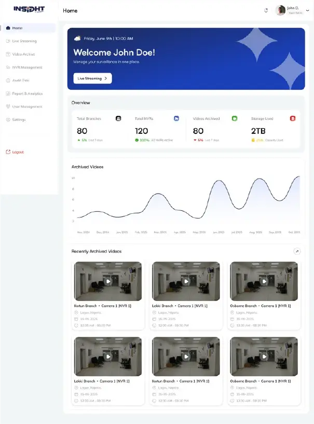314x424 pixels.
Task: Click the weather cloud icon in banner
Action: [77, 38]
